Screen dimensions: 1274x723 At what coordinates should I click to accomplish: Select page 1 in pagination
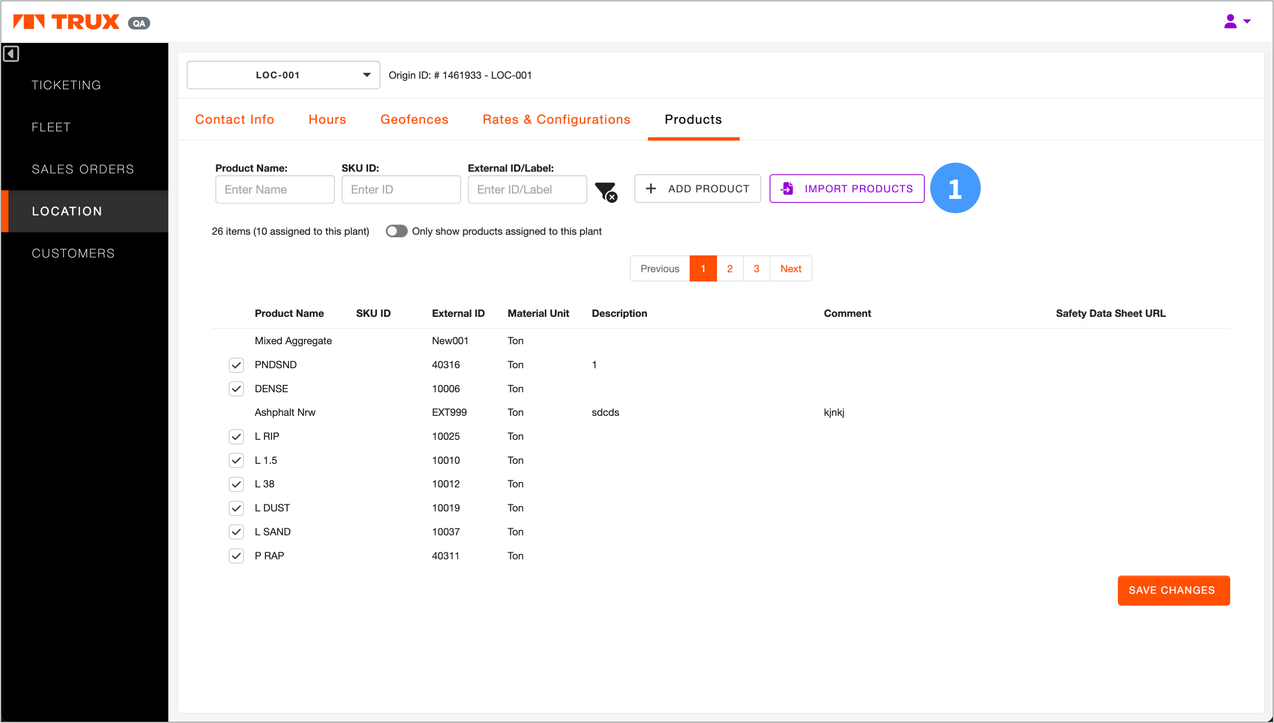pyautogui.click(x=703, y=269)
